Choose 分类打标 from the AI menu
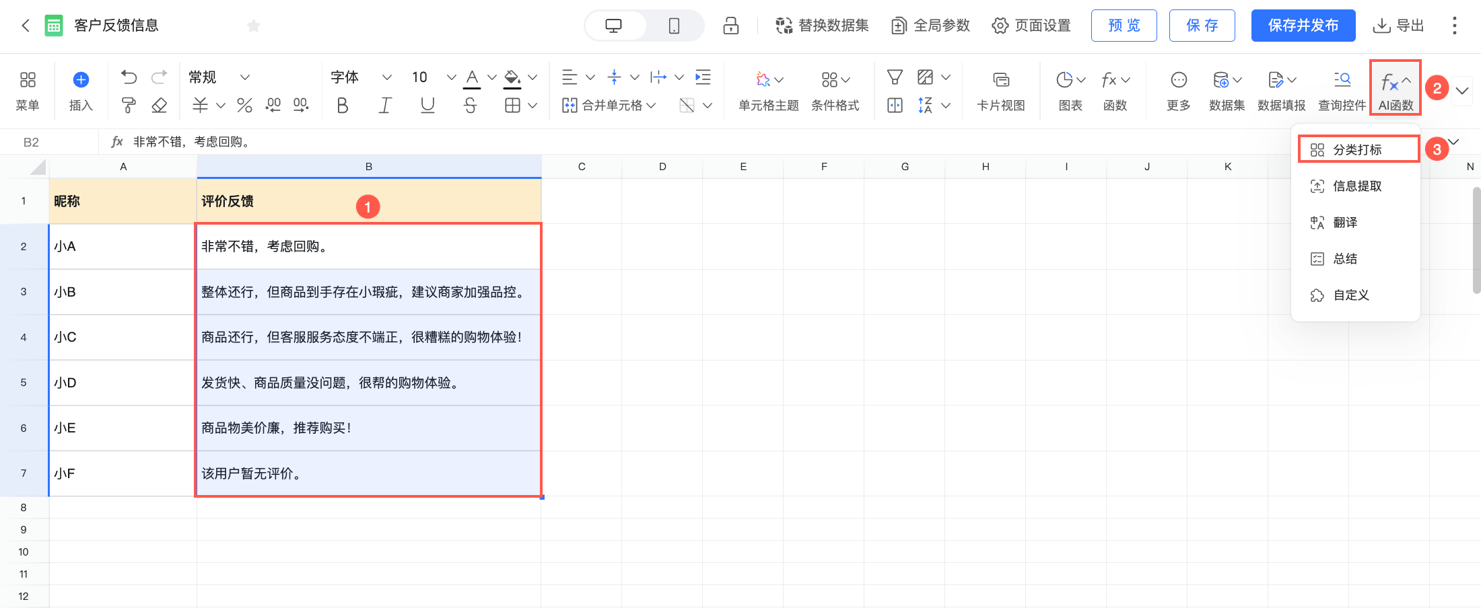 coord(1358,149)
